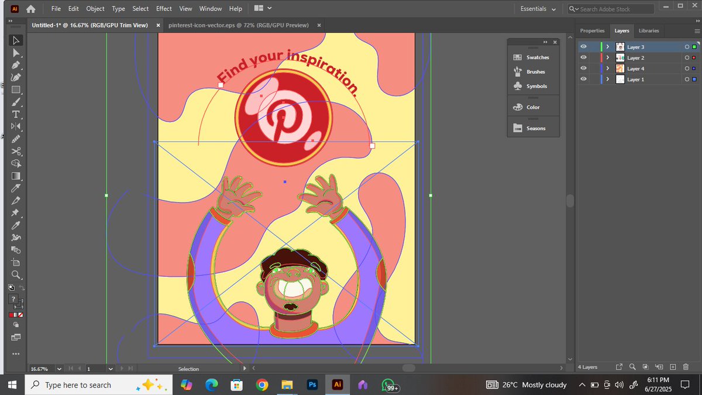The height and width of the screenshot is (395, 702).
Task: Select the Scissors tool
Action: [x=16, y=151]
